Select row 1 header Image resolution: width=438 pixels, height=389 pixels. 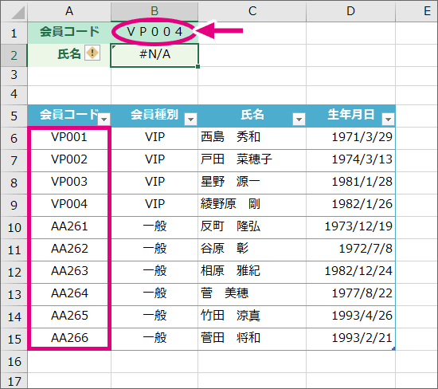pyautogui.click(x=14, y=33)
